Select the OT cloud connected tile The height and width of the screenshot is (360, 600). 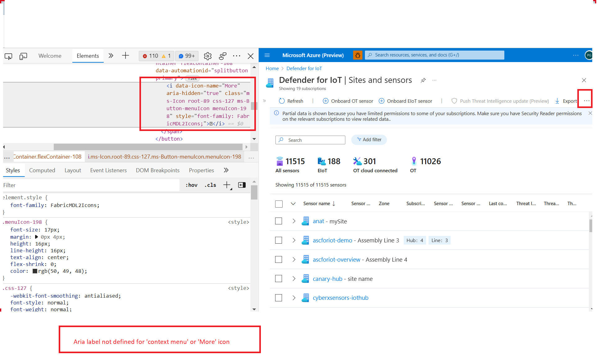375,165
